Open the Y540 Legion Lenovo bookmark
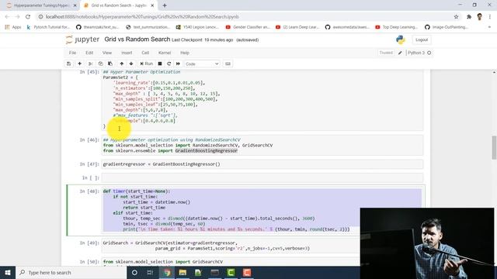 pyautogui.click(x=197, y=27)
